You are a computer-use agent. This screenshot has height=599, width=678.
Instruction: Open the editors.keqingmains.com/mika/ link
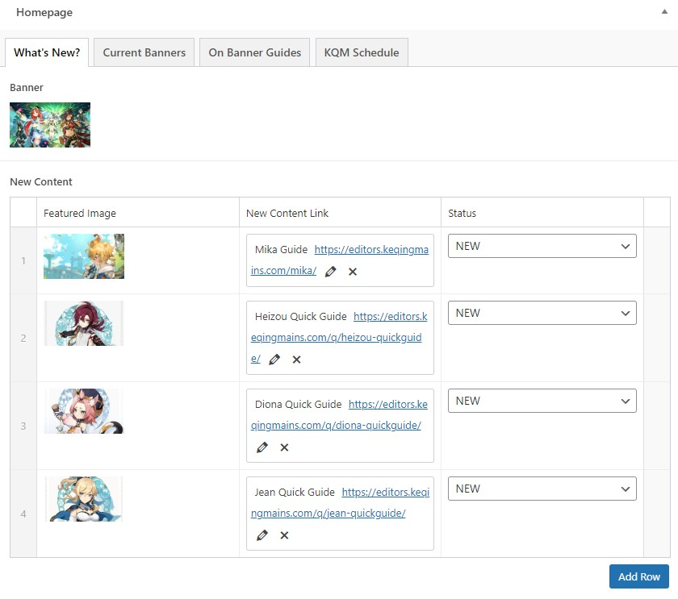click(371, 250)
